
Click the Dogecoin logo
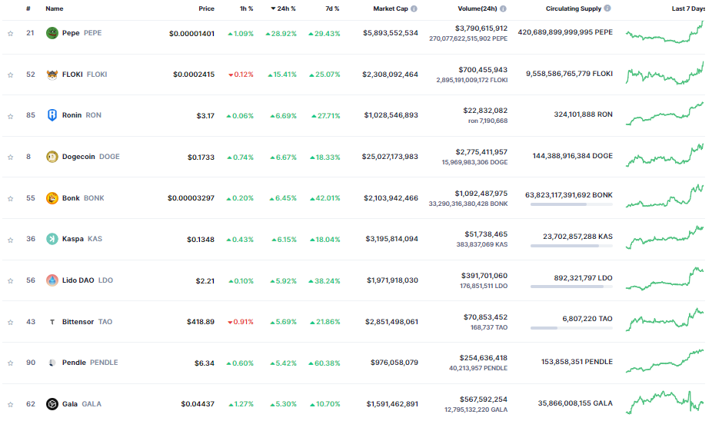[52, 157]
